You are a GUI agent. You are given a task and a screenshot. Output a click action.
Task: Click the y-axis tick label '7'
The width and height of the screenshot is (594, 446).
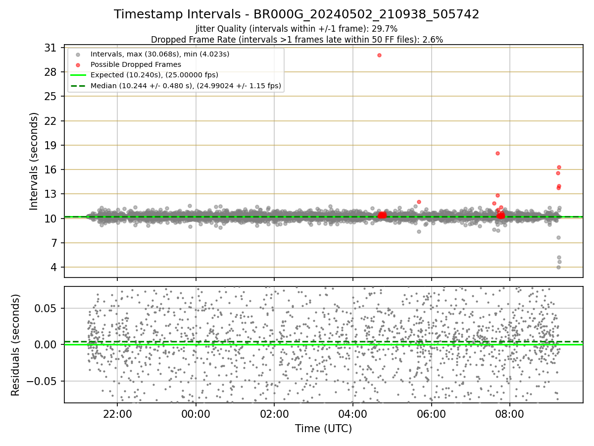pyautogui.click(x=53, y=243)
